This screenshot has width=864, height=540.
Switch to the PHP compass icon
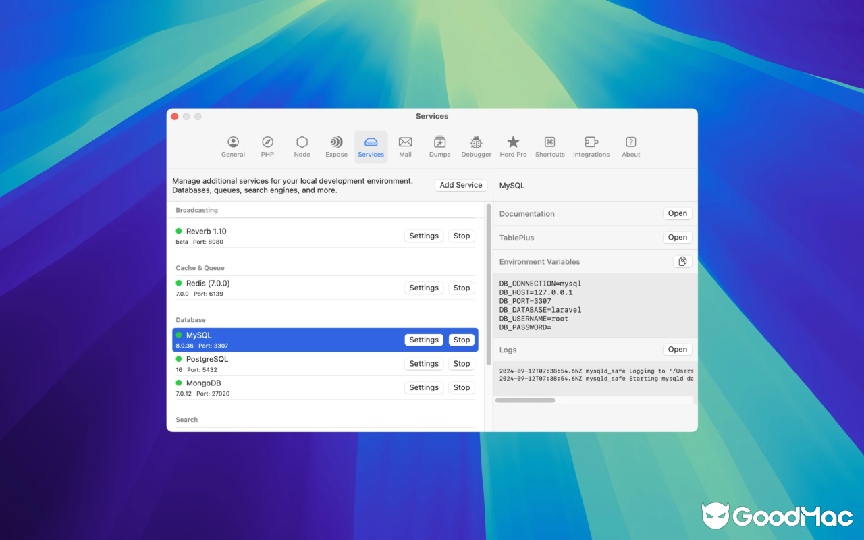267,142
